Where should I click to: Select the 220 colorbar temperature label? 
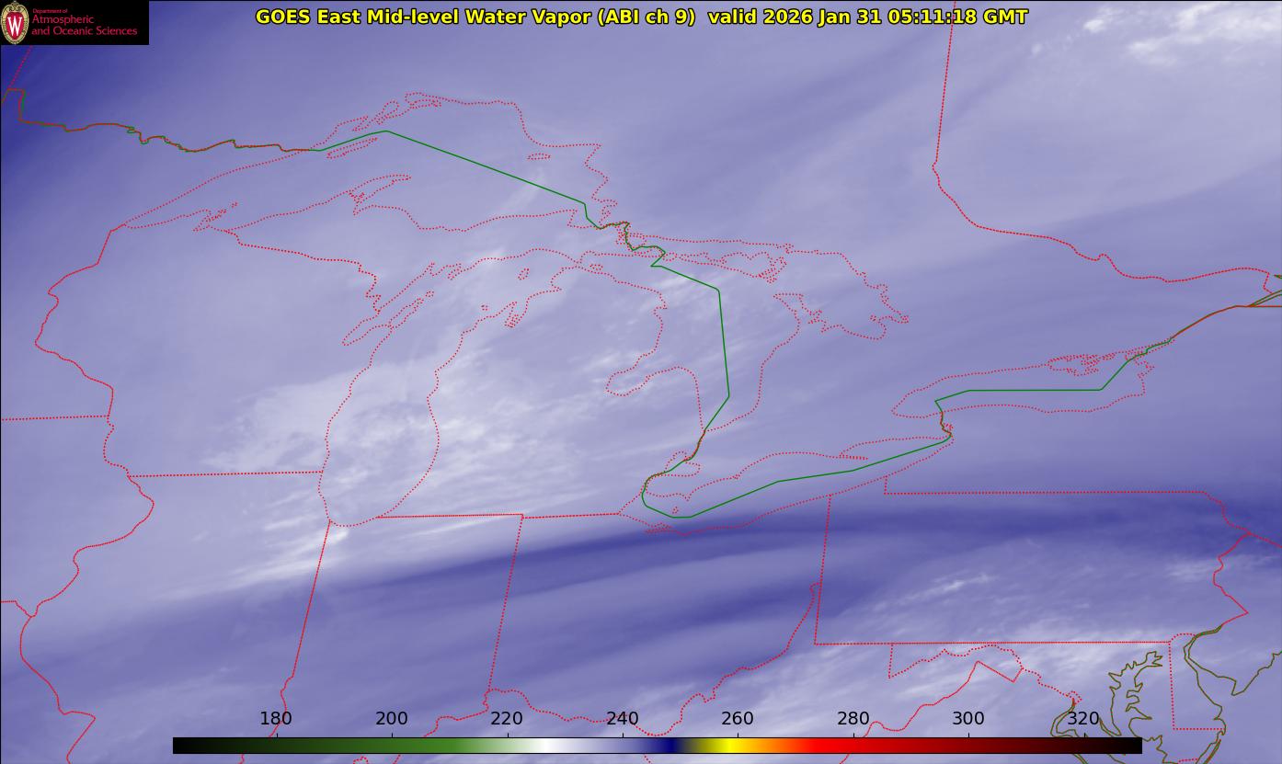(507, 719)
